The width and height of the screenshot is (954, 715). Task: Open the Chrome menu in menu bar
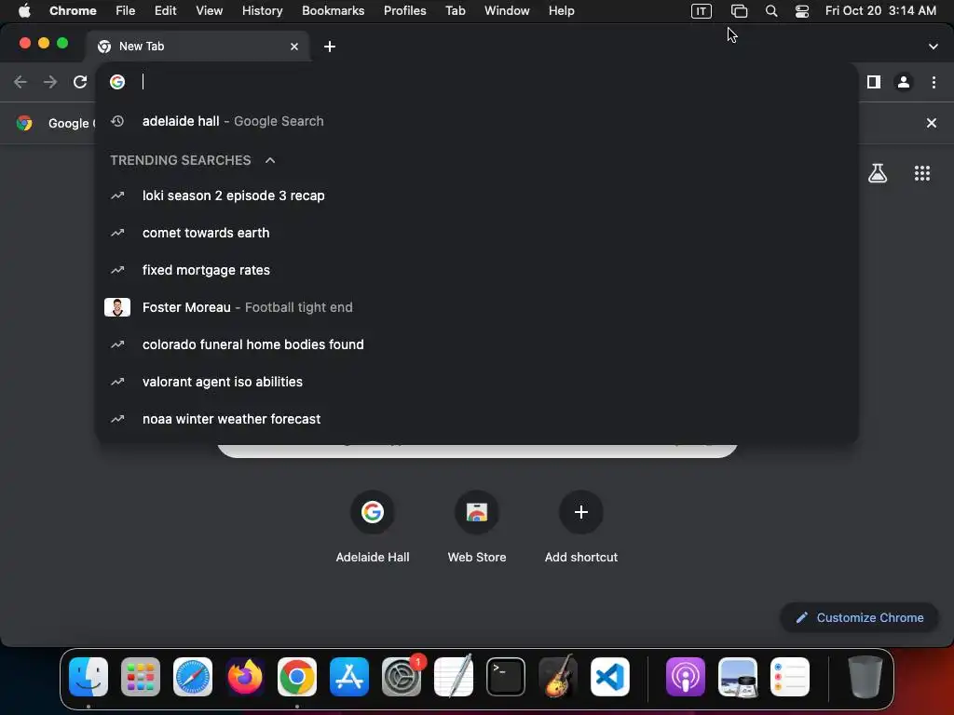coord(73,10)
